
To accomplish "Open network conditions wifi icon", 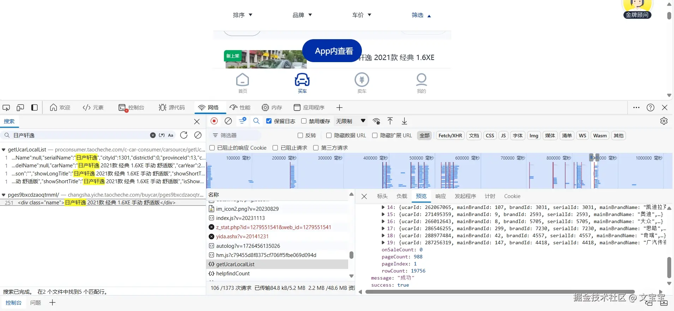I will [x=376, y=121].
